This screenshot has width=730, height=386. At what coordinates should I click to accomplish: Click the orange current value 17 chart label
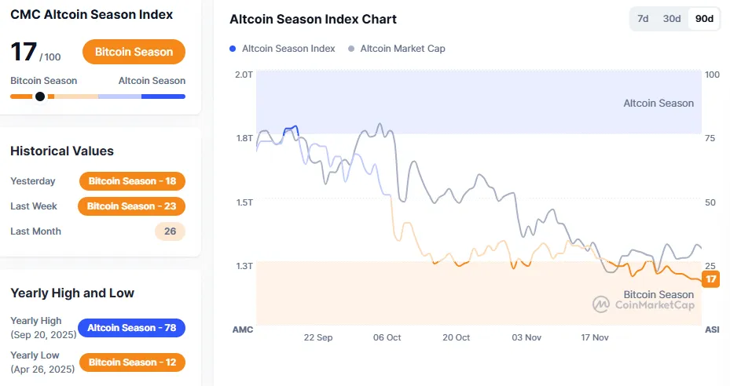711,279
